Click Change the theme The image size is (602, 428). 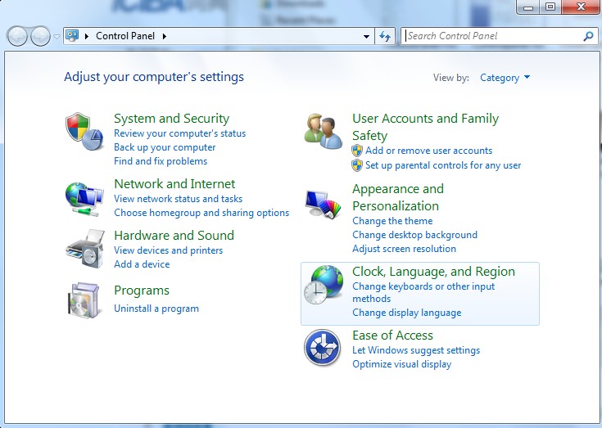(392, 221)
